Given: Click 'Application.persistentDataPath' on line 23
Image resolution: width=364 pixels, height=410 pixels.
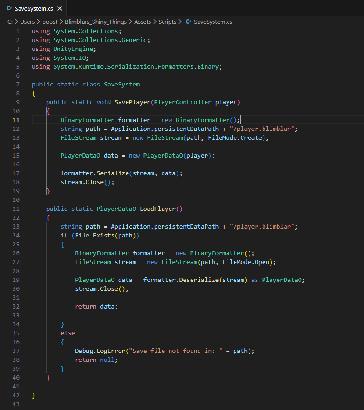Looking at the screenshot, I should [x=164, y=226].
